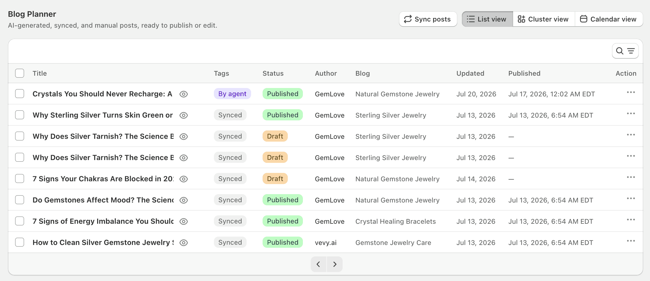Click the eye icon for 'Why Sterling Silver Turns Skin Green'

pos(184,115)
